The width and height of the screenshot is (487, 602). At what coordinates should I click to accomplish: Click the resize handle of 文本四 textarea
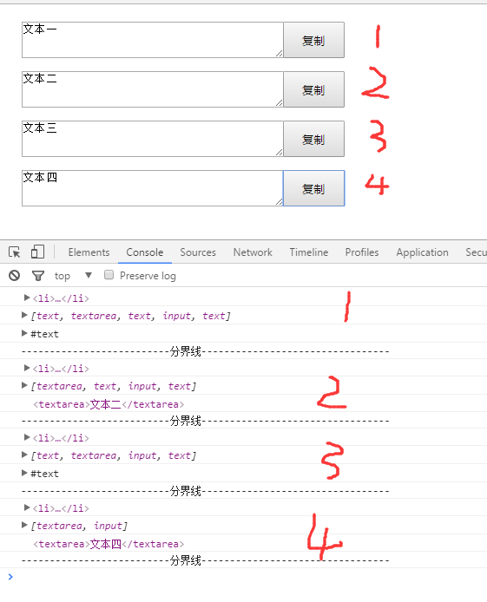tap(280, 202)
